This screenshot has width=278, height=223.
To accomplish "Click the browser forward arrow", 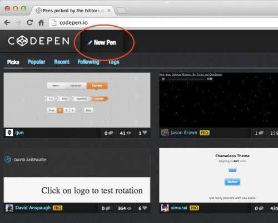I will tap(18, 22).
